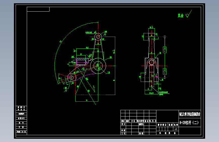The height and width of the screenshot is (142, 219).
Task: Click the 阶段标记 header cell
Action: [162, 125]
